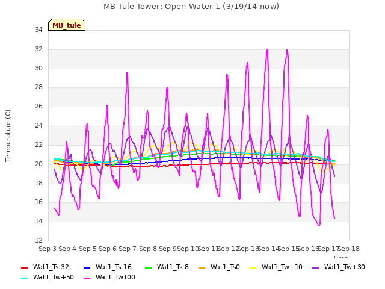Click the 34 y-axis tick label
The height and width of the screenshot is (289, 385).
coord(38,30)
